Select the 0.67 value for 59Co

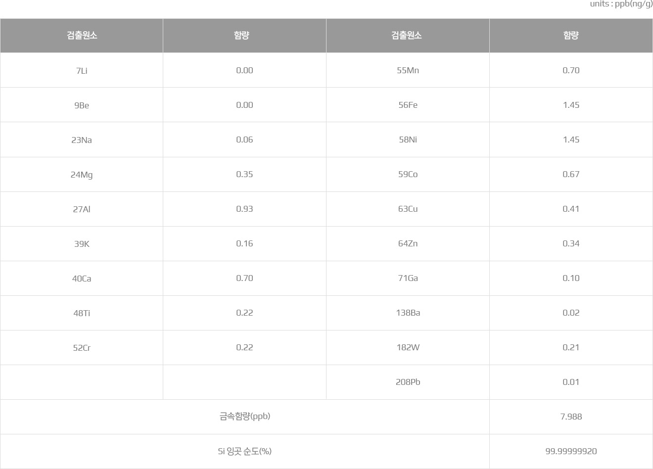pyautogui.click(x=571, y=174)
